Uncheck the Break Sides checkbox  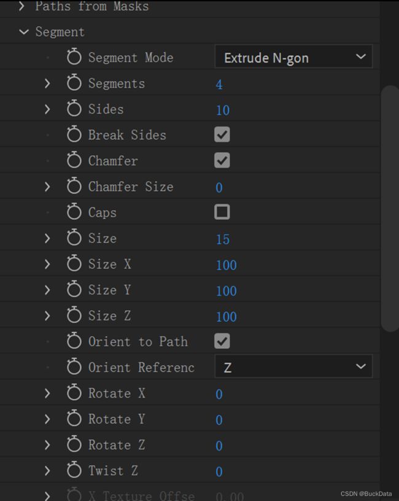[x=222, y=134]
